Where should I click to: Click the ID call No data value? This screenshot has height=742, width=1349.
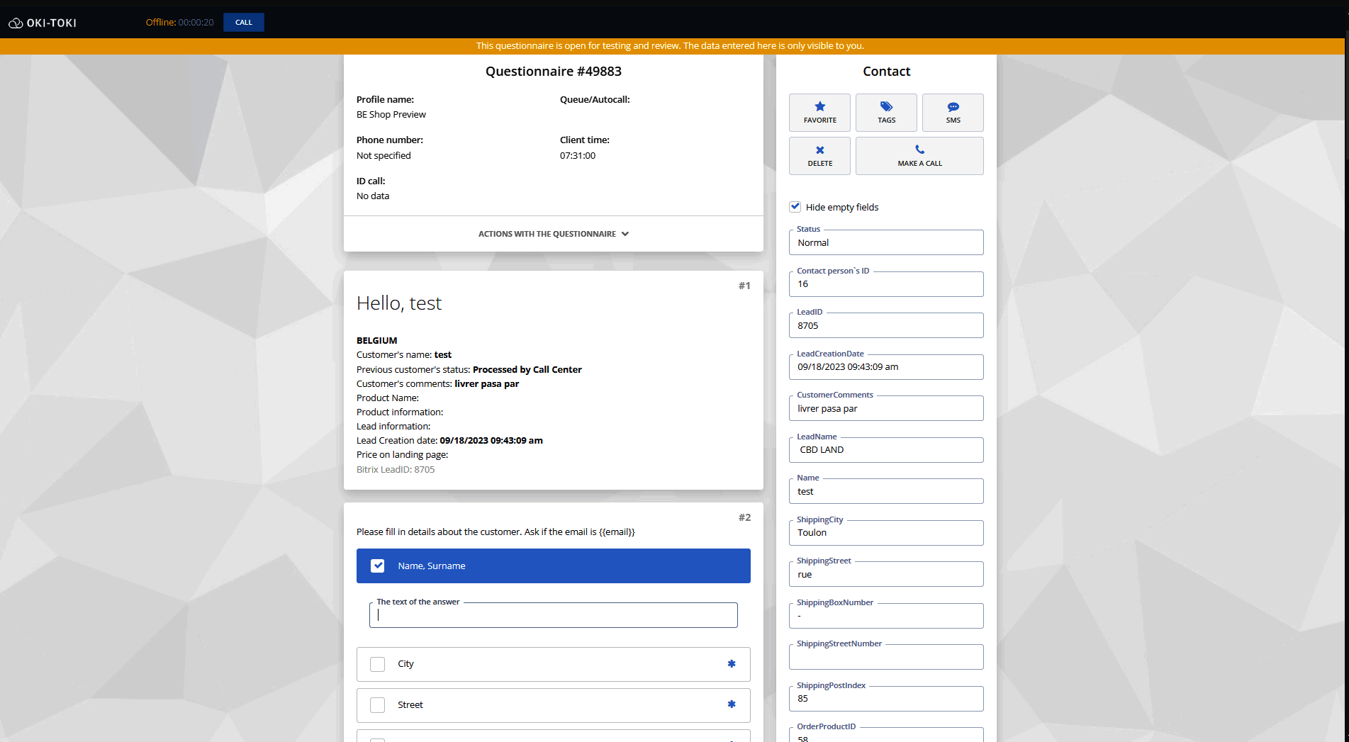coord(373,196)
